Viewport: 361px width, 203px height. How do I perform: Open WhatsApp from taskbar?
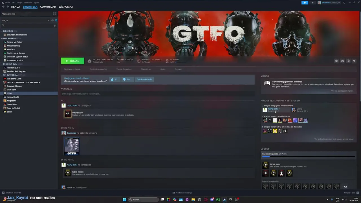coord(218,200)
